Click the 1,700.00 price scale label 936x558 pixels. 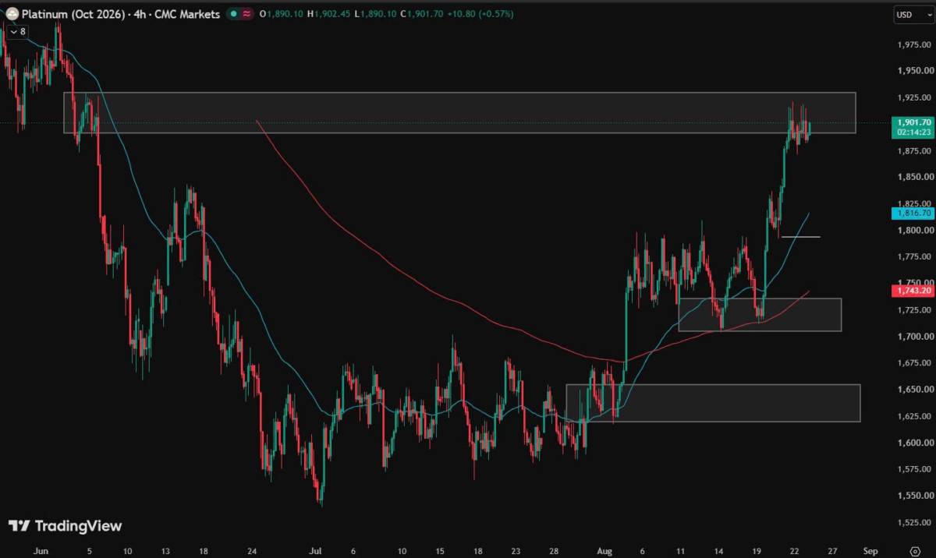916,337
